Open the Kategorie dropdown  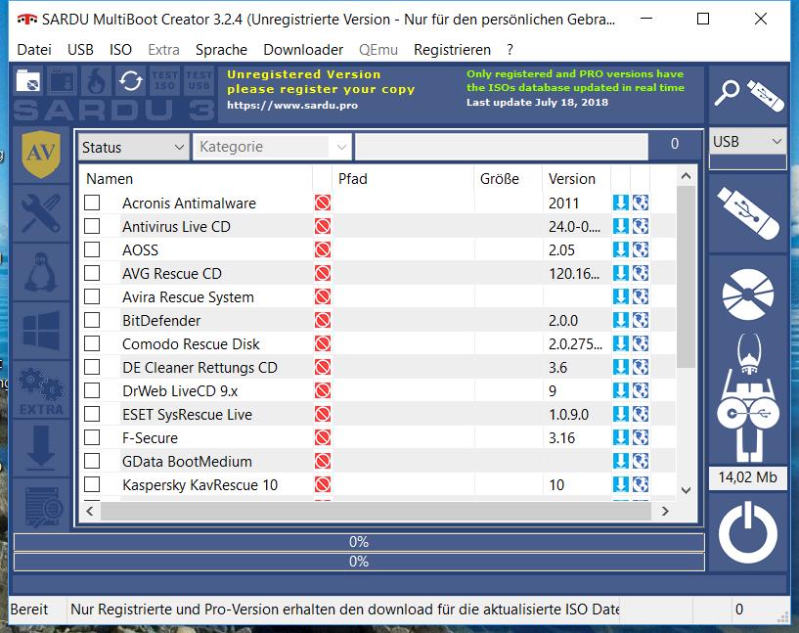[272, 147]
